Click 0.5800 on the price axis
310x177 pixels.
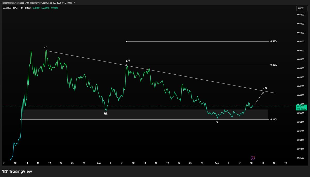(301, 15)
